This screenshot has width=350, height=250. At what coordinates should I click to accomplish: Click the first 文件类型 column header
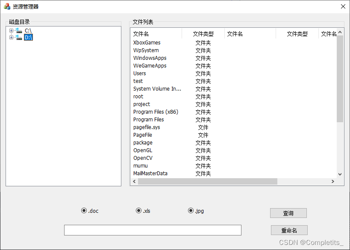[x=203, y=34]
